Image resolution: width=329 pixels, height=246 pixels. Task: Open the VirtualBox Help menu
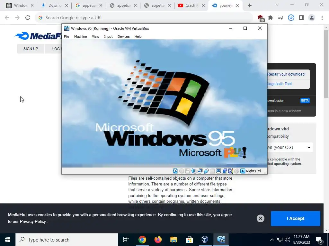pyautogui.click(x=138, y=37)
